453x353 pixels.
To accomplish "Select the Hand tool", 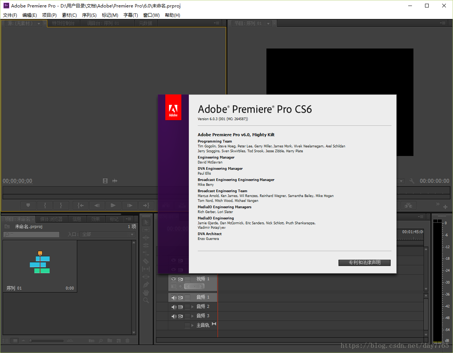I will (x=146, y=293).
